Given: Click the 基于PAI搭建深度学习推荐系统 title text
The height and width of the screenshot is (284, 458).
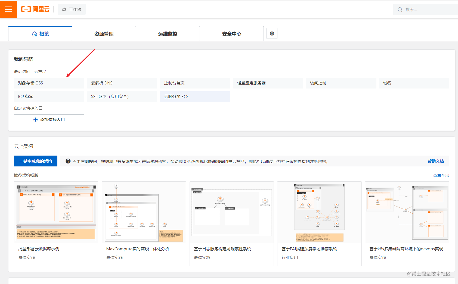Looking at the screenshot, I should [309, 249].
